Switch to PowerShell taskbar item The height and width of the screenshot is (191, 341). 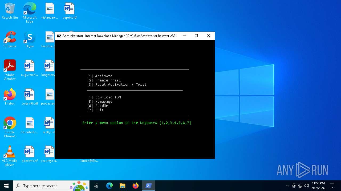[x=149, y=186]
